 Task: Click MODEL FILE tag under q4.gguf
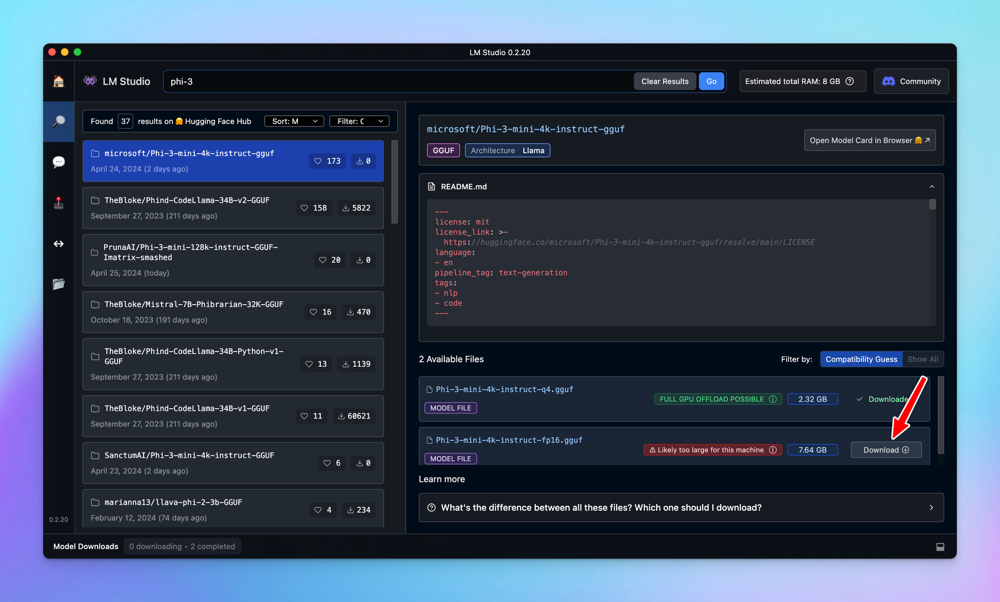coord(451,408)
